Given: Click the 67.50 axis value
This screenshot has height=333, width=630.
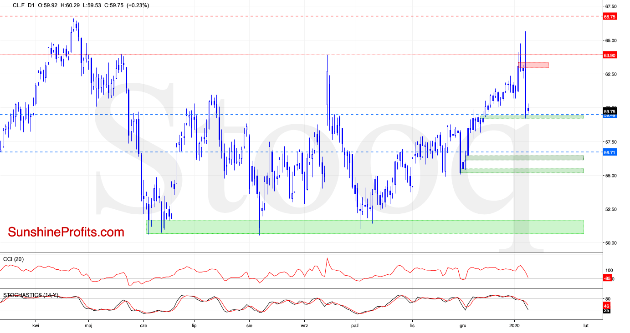Looking at the screenshot, I should 610,7.
